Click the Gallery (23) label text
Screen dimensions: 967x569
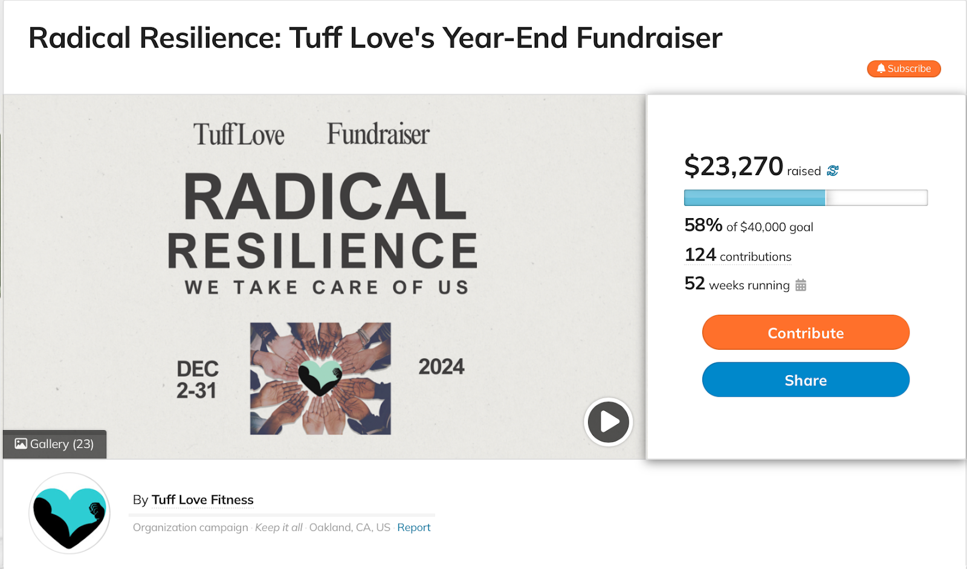62,444
